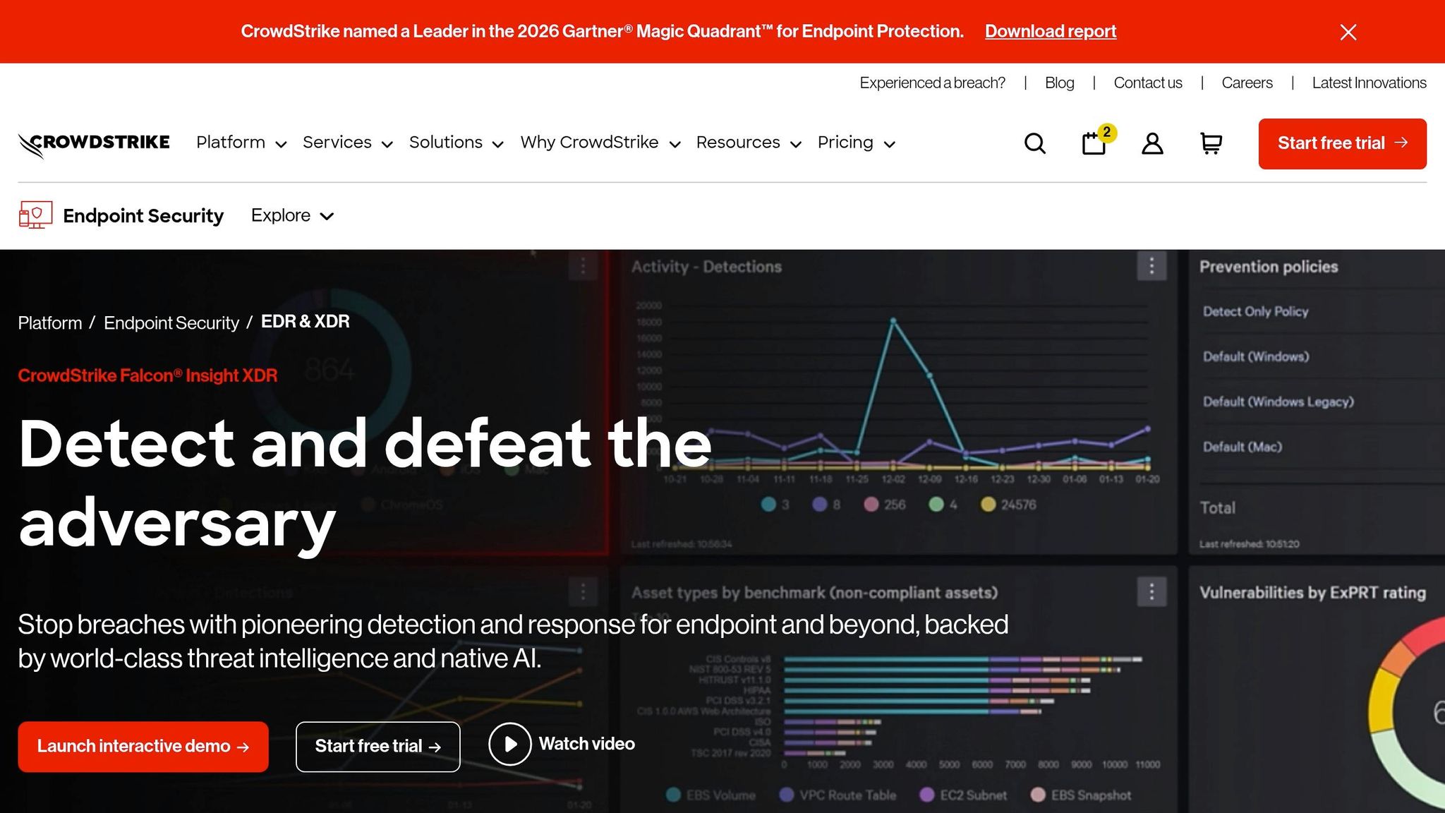
Task: Click the CrowdStrike logo
Action: click(94, 144)
